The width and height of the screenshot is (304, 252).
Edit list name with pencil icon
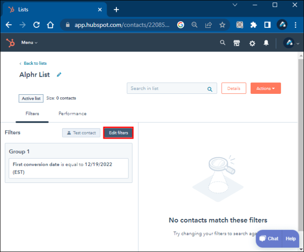(59, 74)
